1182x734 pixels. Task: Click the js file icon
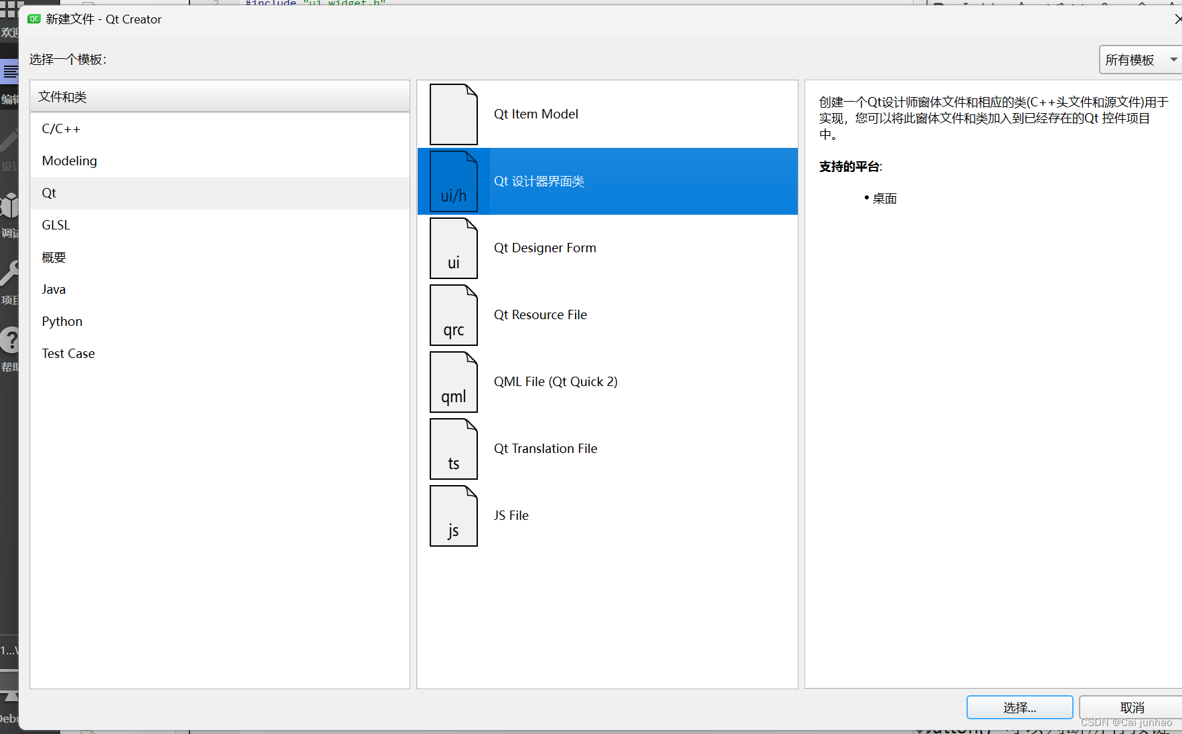(454, 516)
